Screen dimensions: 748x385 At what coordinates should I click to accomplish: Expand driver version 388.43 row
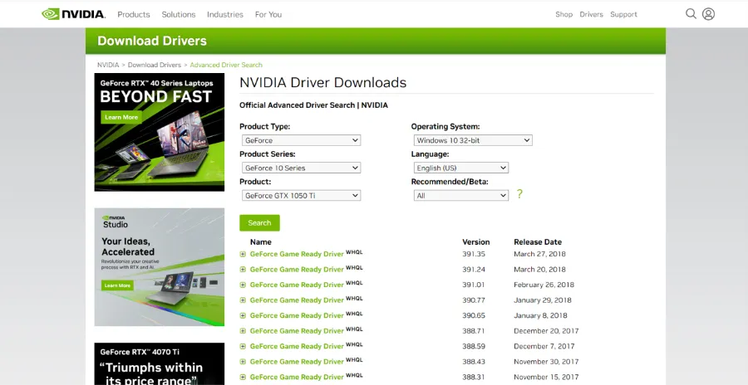pos(243,362)
